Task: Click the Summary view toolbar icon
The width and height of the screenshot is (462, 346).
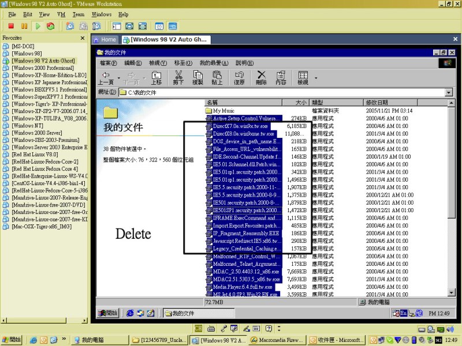Action: click(x=159, y=26)
